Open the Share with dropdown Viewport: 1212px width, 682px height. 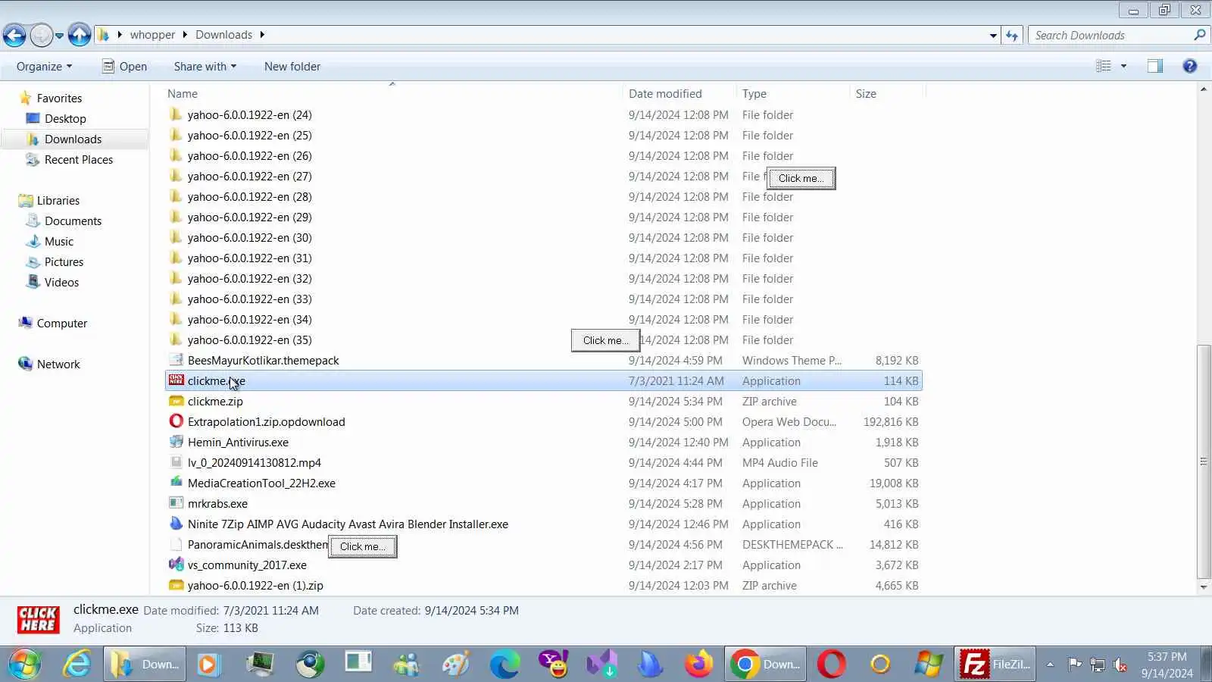[205, 66]
